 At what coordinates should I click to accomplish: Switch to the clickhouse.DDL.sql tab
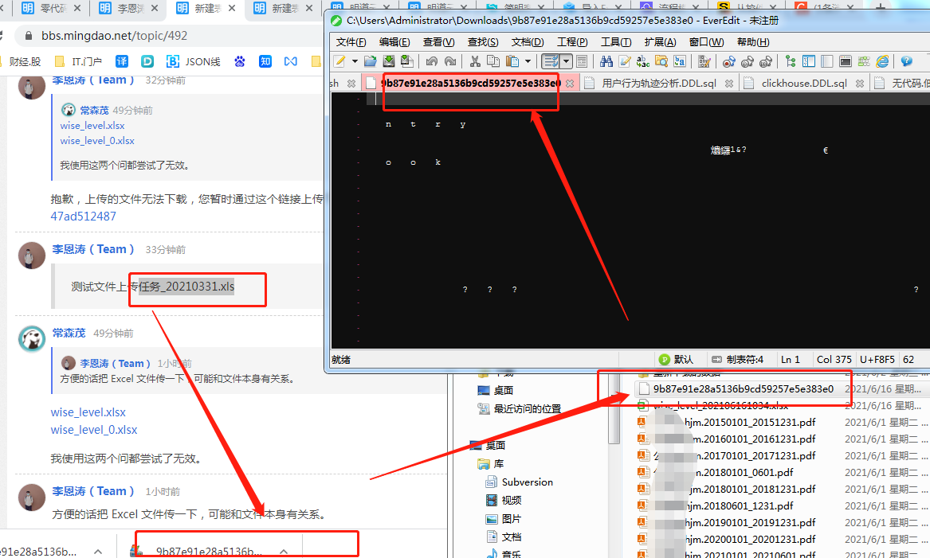coord(803,83)
